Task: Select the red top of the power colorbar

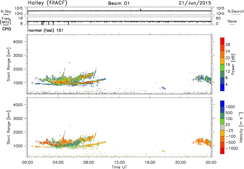Action: click(x=222, y=41)
